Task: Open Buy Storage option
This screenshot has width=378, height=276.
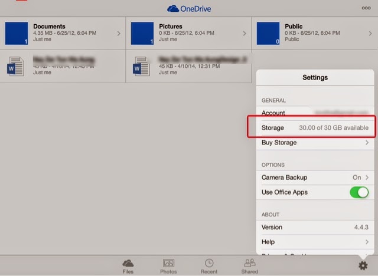Action: [315, 143]
